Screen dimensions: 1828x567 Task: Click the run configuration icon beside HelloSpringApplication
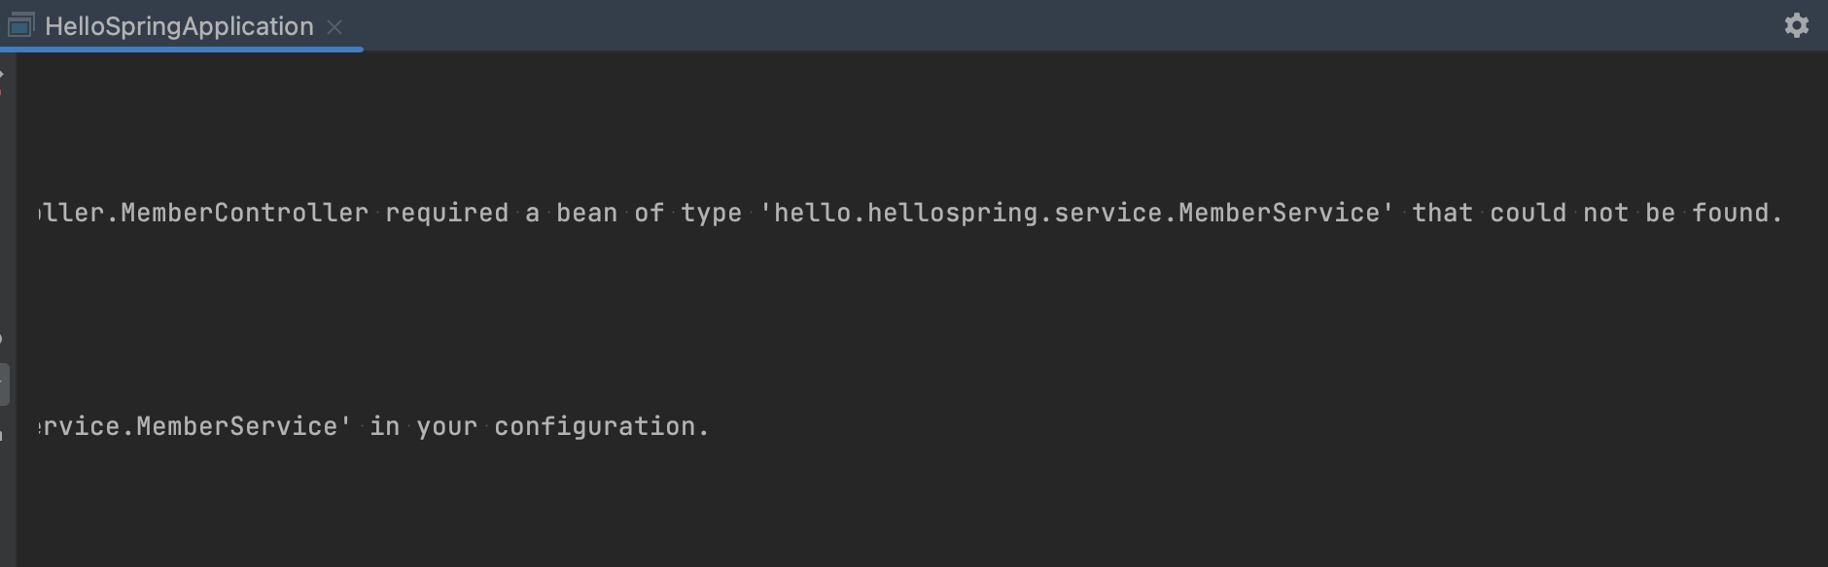[x=20, y=25]
